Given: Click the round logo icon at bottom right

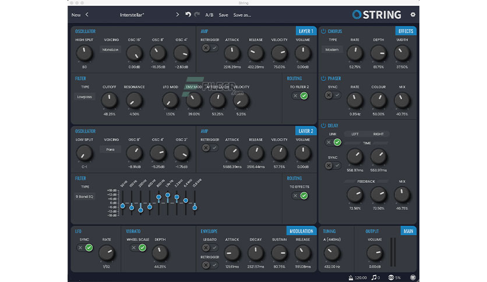Looking at the screenshot, I should [413, 277].
